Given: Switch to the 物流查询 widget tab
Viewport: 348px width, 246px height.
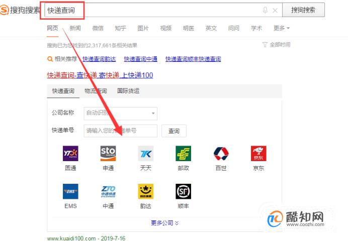Looking at the screenshot, I should point(96,91).
